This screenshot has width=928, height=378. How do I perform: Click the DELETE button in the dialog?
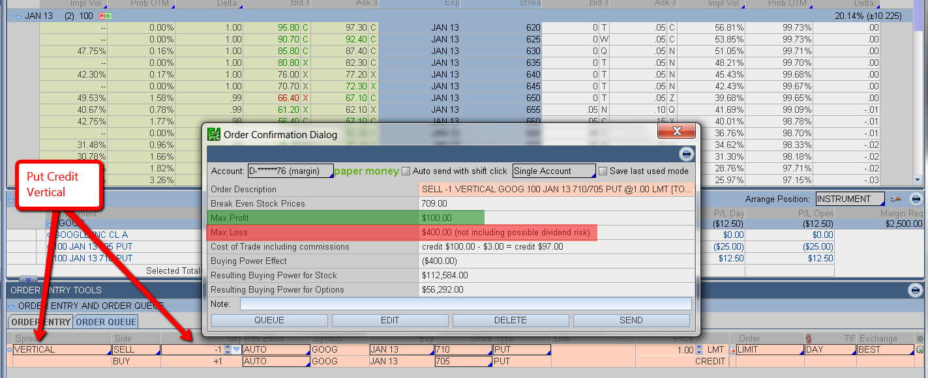coord(510,320)
